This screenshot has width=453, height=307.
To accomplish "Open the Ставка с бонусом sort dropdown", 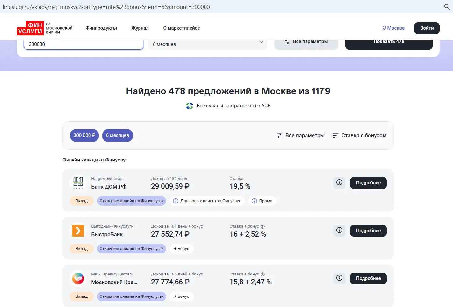I will pos(359,136).
